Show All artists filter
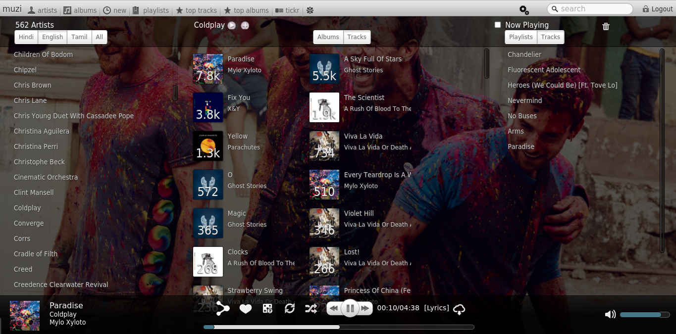This screenshot has width=676, height=334. [x=100, y=37]
